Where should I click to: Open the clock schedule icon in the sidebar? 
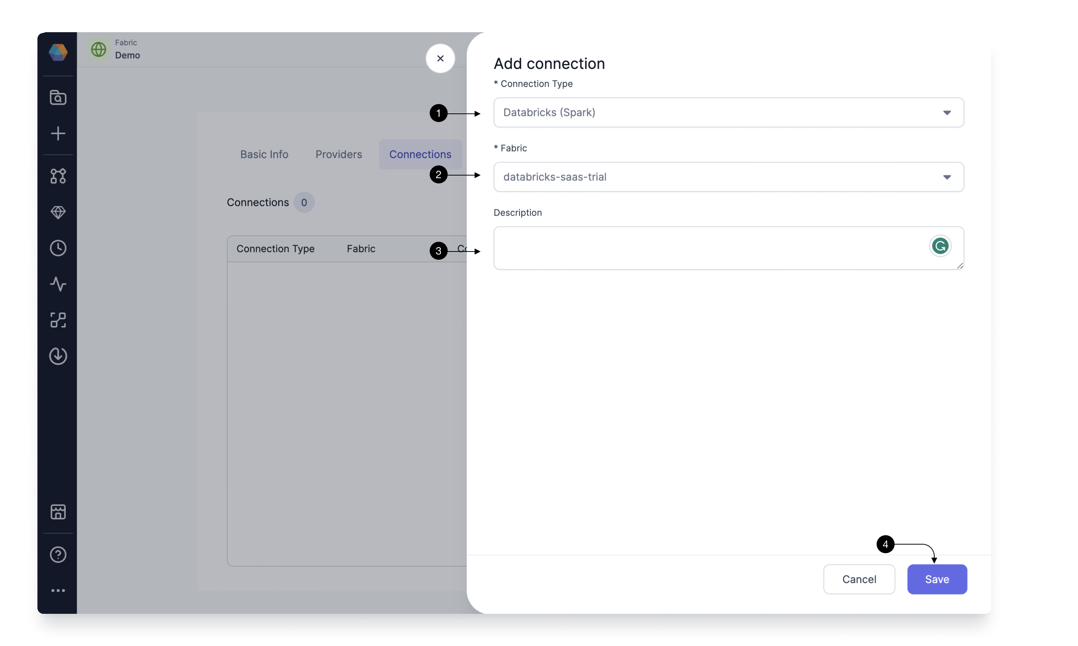coord(58,248)
